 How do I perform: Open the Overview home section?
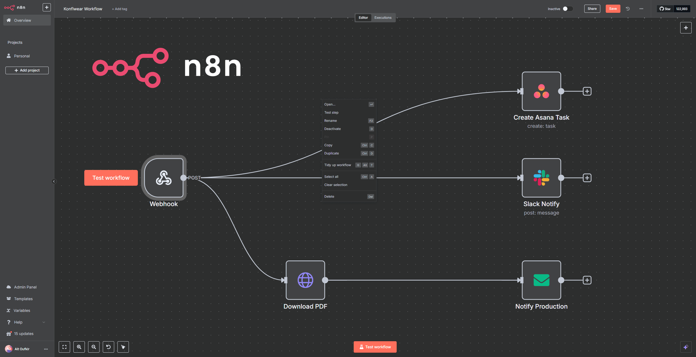(x=22, y=20)
